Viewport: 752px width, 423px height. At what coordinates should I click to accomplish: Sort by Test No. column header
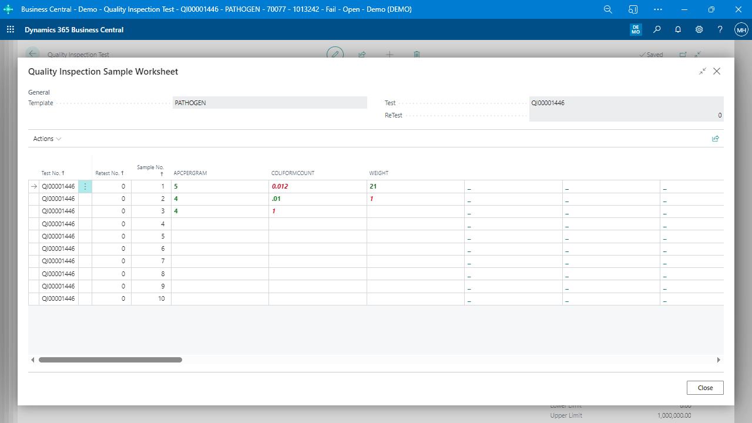point(53,173)
